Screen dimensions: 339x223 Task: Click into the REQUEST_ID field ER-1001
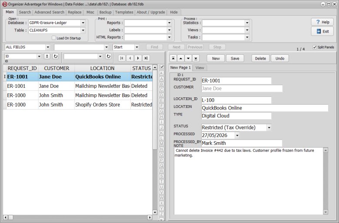click(x=236, y=81)
